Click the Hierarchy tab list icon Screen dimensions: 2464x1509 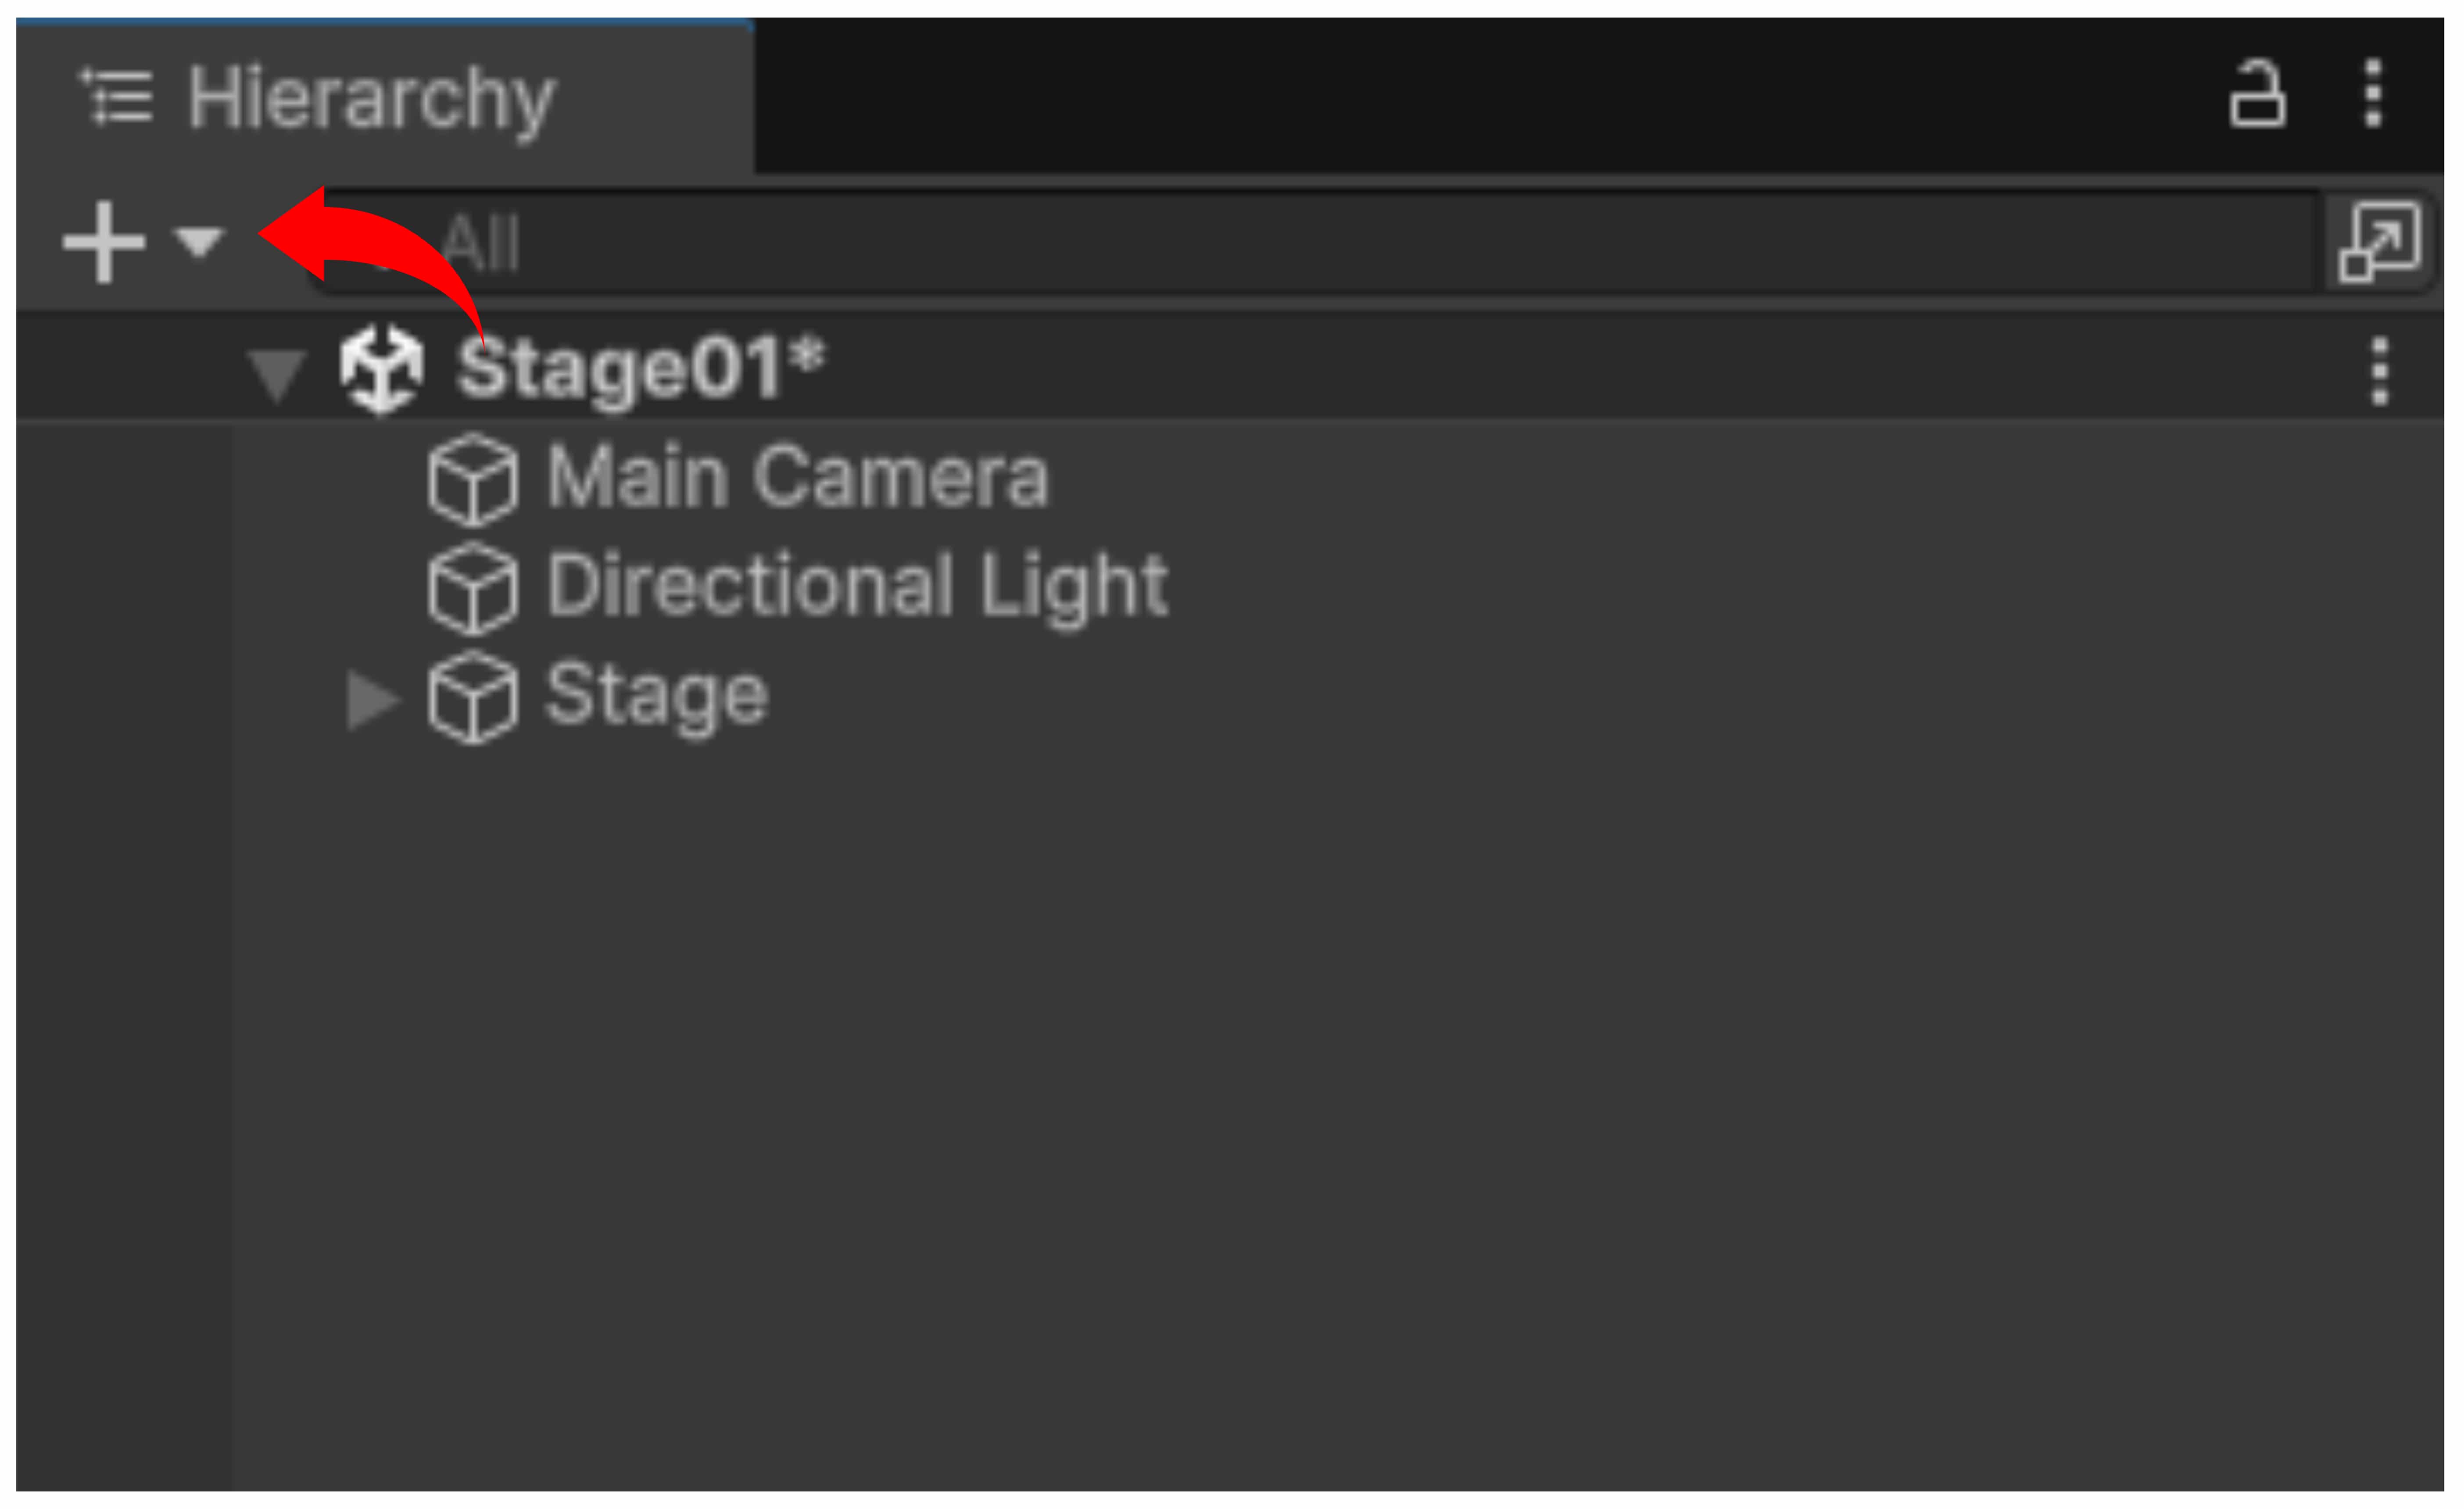tap(118, 97)
